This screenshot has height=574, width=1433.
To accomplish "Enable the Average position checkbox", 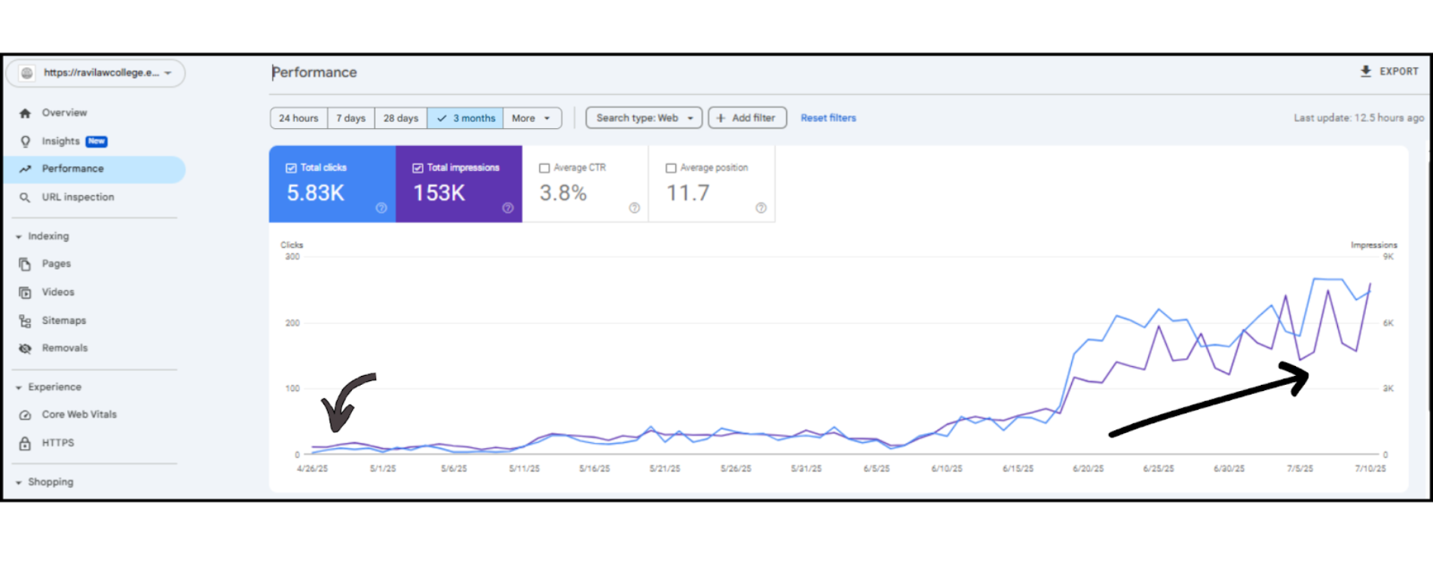I will [x=671, y=168].
